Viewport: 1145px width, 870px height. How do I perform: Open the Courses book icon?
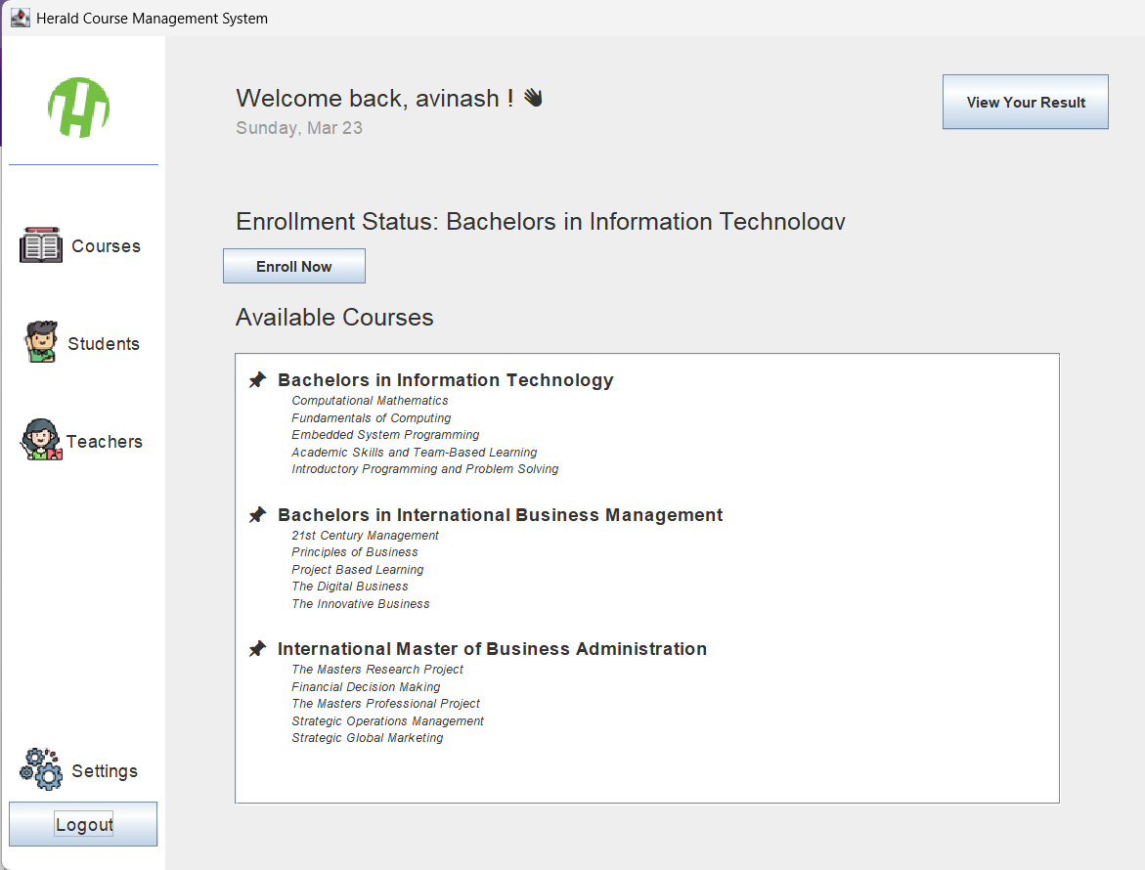click(39, 245)
